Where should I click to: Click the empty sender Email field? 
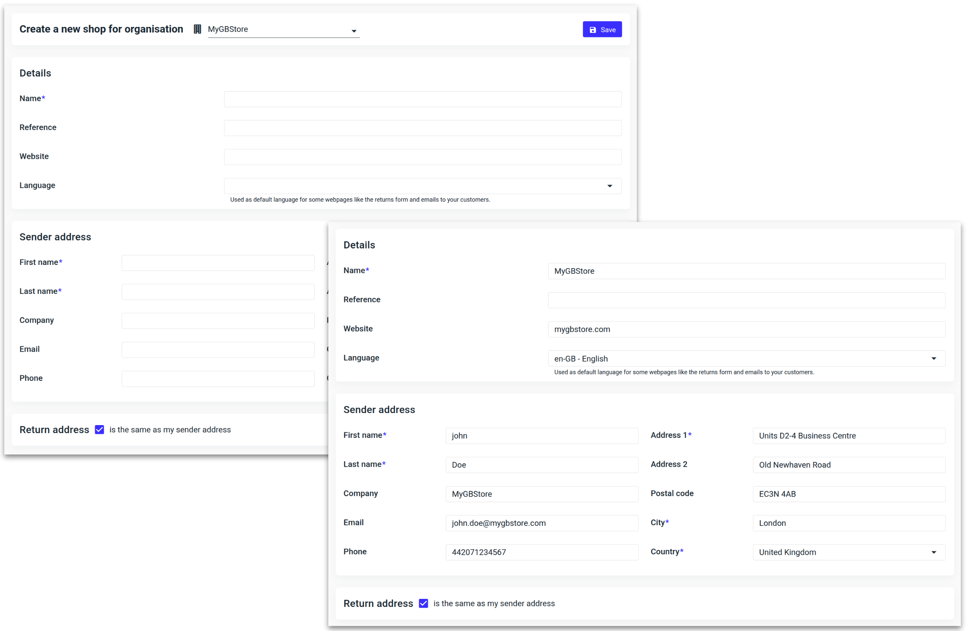point(218,350)
